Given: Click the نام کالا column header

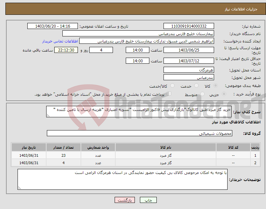Looking at the screenshot, I should [166, 147].
